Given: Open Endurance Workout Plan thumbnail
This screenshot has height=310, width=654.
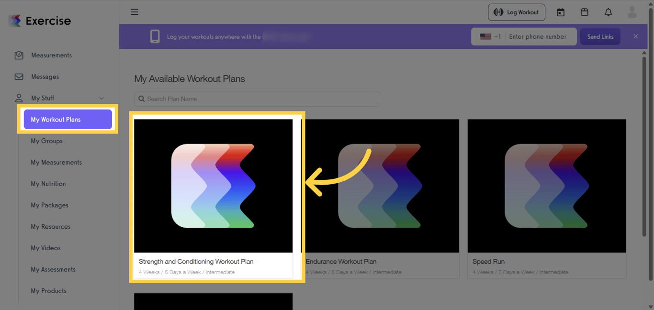Looking at the screenshot, I should point(380,186).
